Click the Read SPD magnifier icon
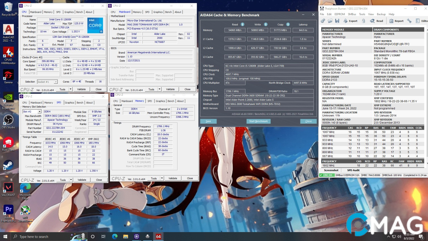Screen dimensions: 428x241 pyautogui.click(x=372, y=21)
